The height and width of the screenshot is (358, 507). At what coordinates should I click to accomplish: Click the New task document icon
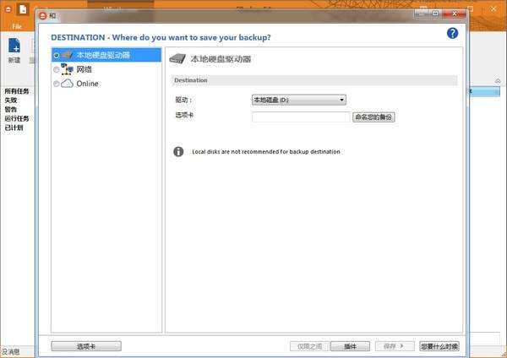tap(14, 46)
